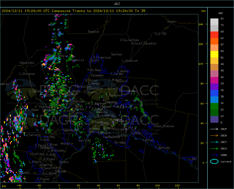234x189 pixels.
Task: Click the 'SanJose' label on the map
Action: pyautogui.click(x=116, y=54)
